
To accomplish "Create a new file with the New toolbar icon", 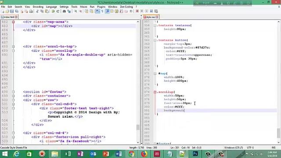I will point(3,11).
